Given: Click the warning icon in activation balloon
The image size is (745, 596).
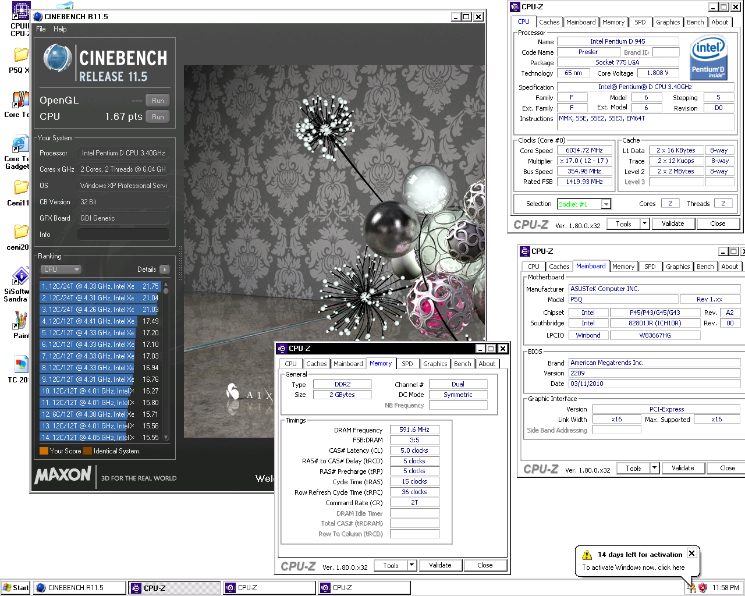Looking at the screenshot, I should click(587, 555).
